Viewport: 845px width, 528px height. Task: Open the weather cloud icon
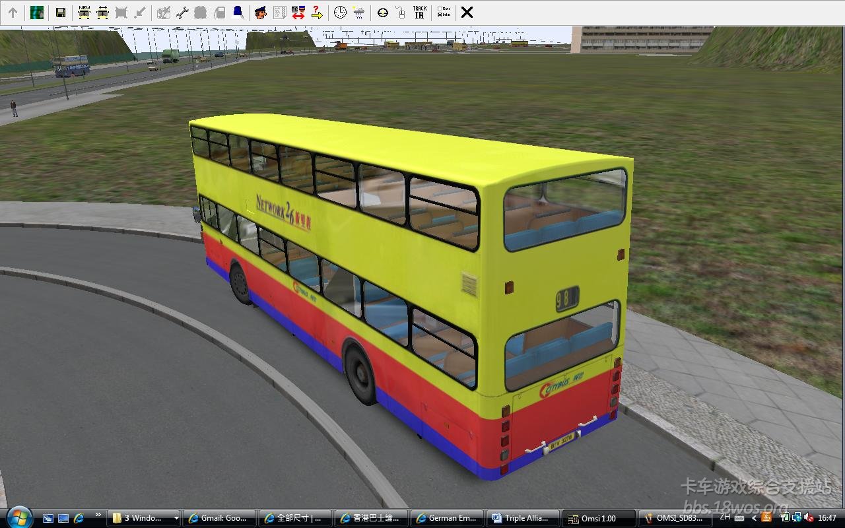coord(358,13)
